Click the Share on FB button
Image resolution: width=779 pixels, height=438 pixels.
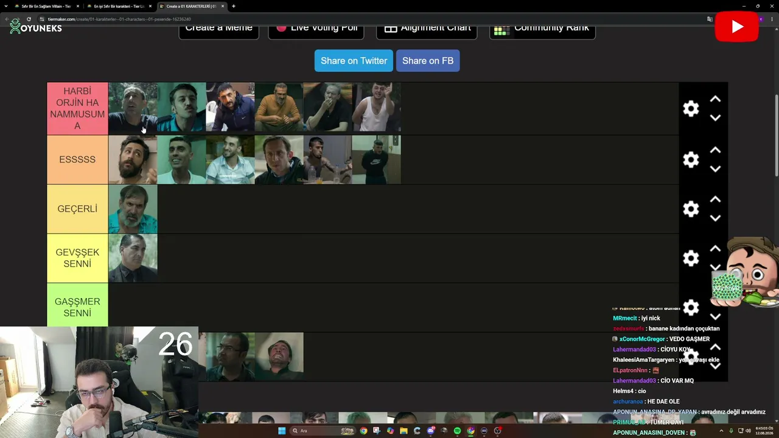tap(428, 61)
